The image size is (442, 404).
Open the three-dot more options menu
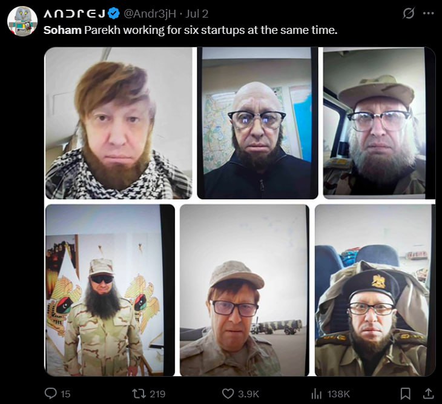click(x=429, y=13)
